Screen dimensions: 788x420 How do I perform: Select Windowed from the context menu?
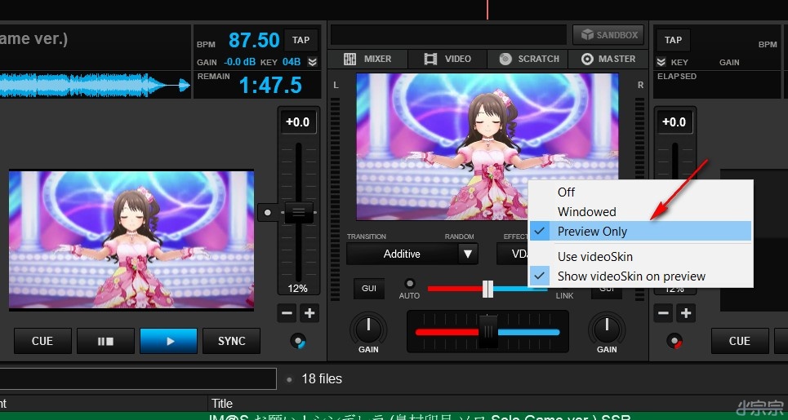coord(586,212)
